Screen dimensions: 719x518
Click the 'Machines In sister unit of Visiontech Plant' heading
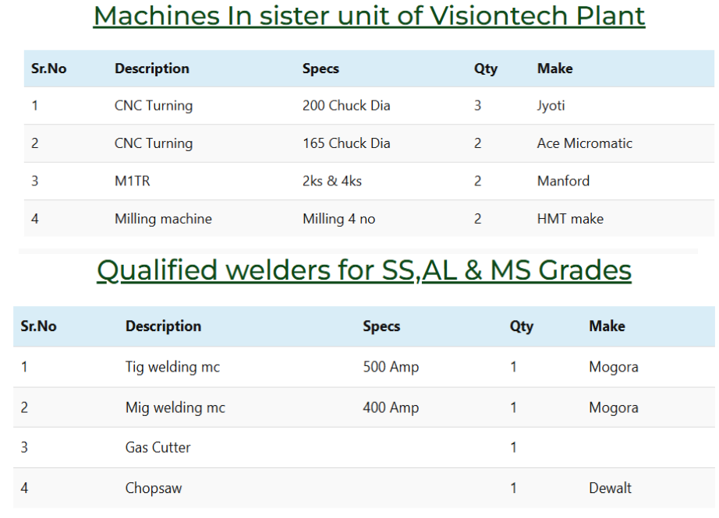point(369,16)
